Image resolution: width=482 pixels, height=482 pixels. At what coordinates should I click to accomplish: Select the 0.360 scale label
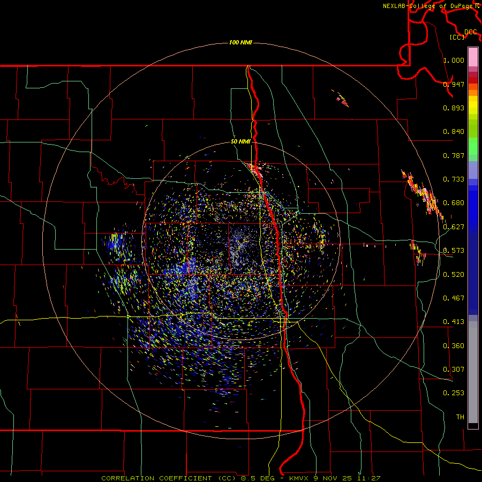coord(454,346)
